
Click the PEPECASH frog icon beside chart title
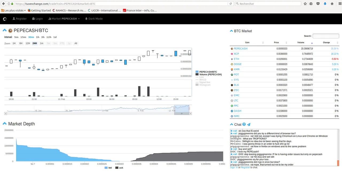click(10, 31)
